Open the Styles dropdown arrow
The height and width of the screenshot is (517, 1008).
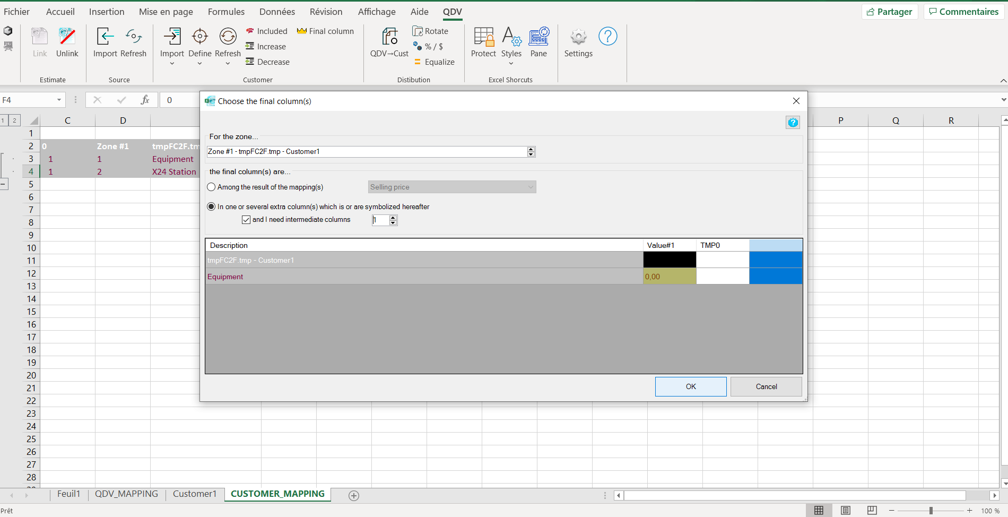pos(511,64)
